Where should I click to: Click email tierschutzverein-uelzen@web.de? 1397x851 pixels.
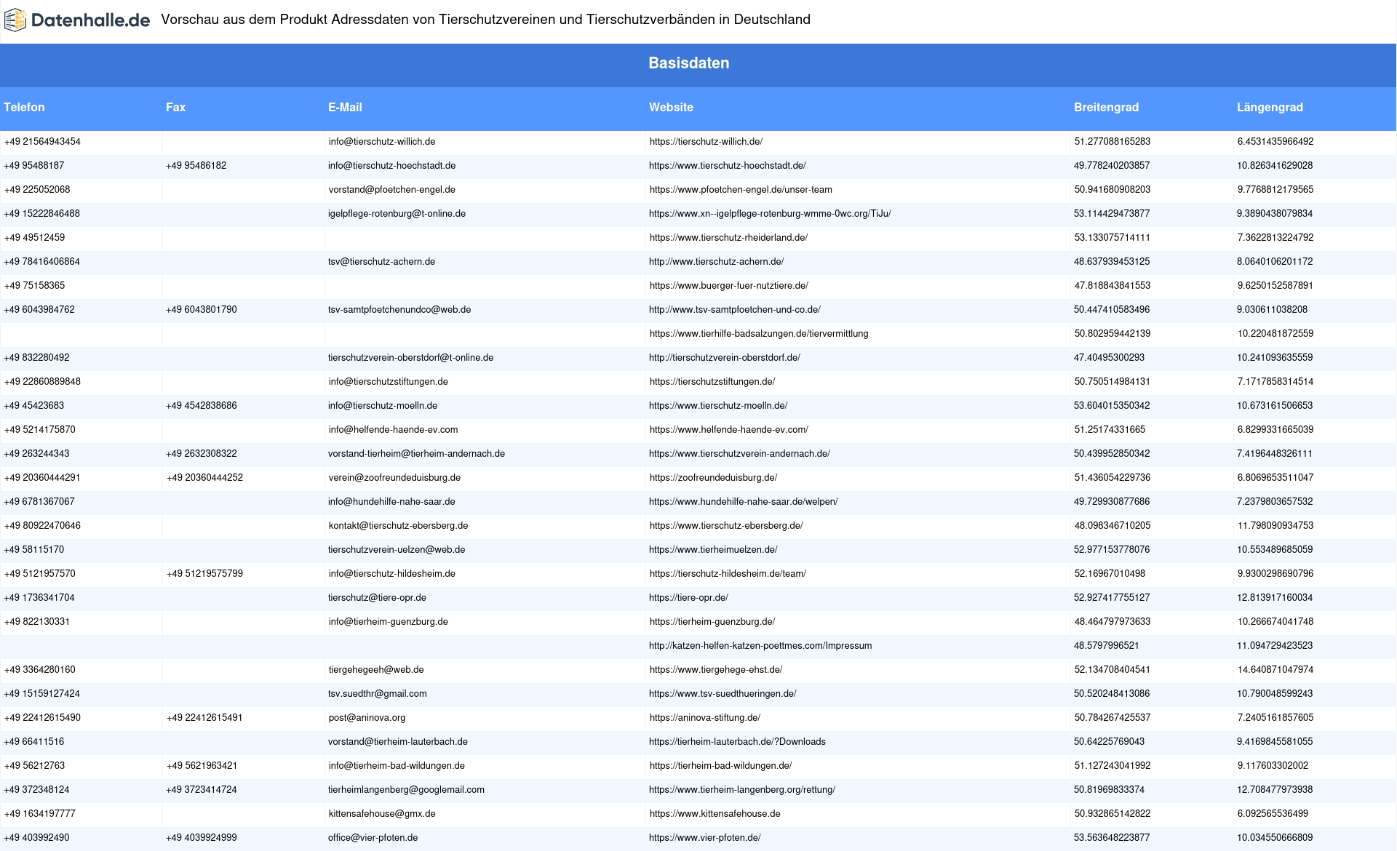pyautogui.click(x=397, y=550)
